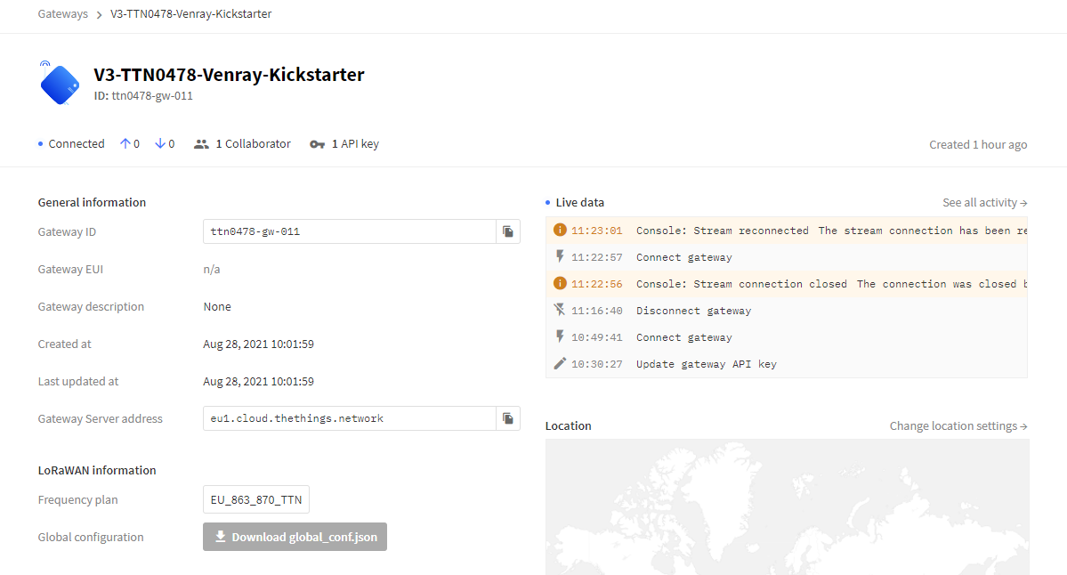
Task: Select the Update gateway API key event
Action: (787, 364)
